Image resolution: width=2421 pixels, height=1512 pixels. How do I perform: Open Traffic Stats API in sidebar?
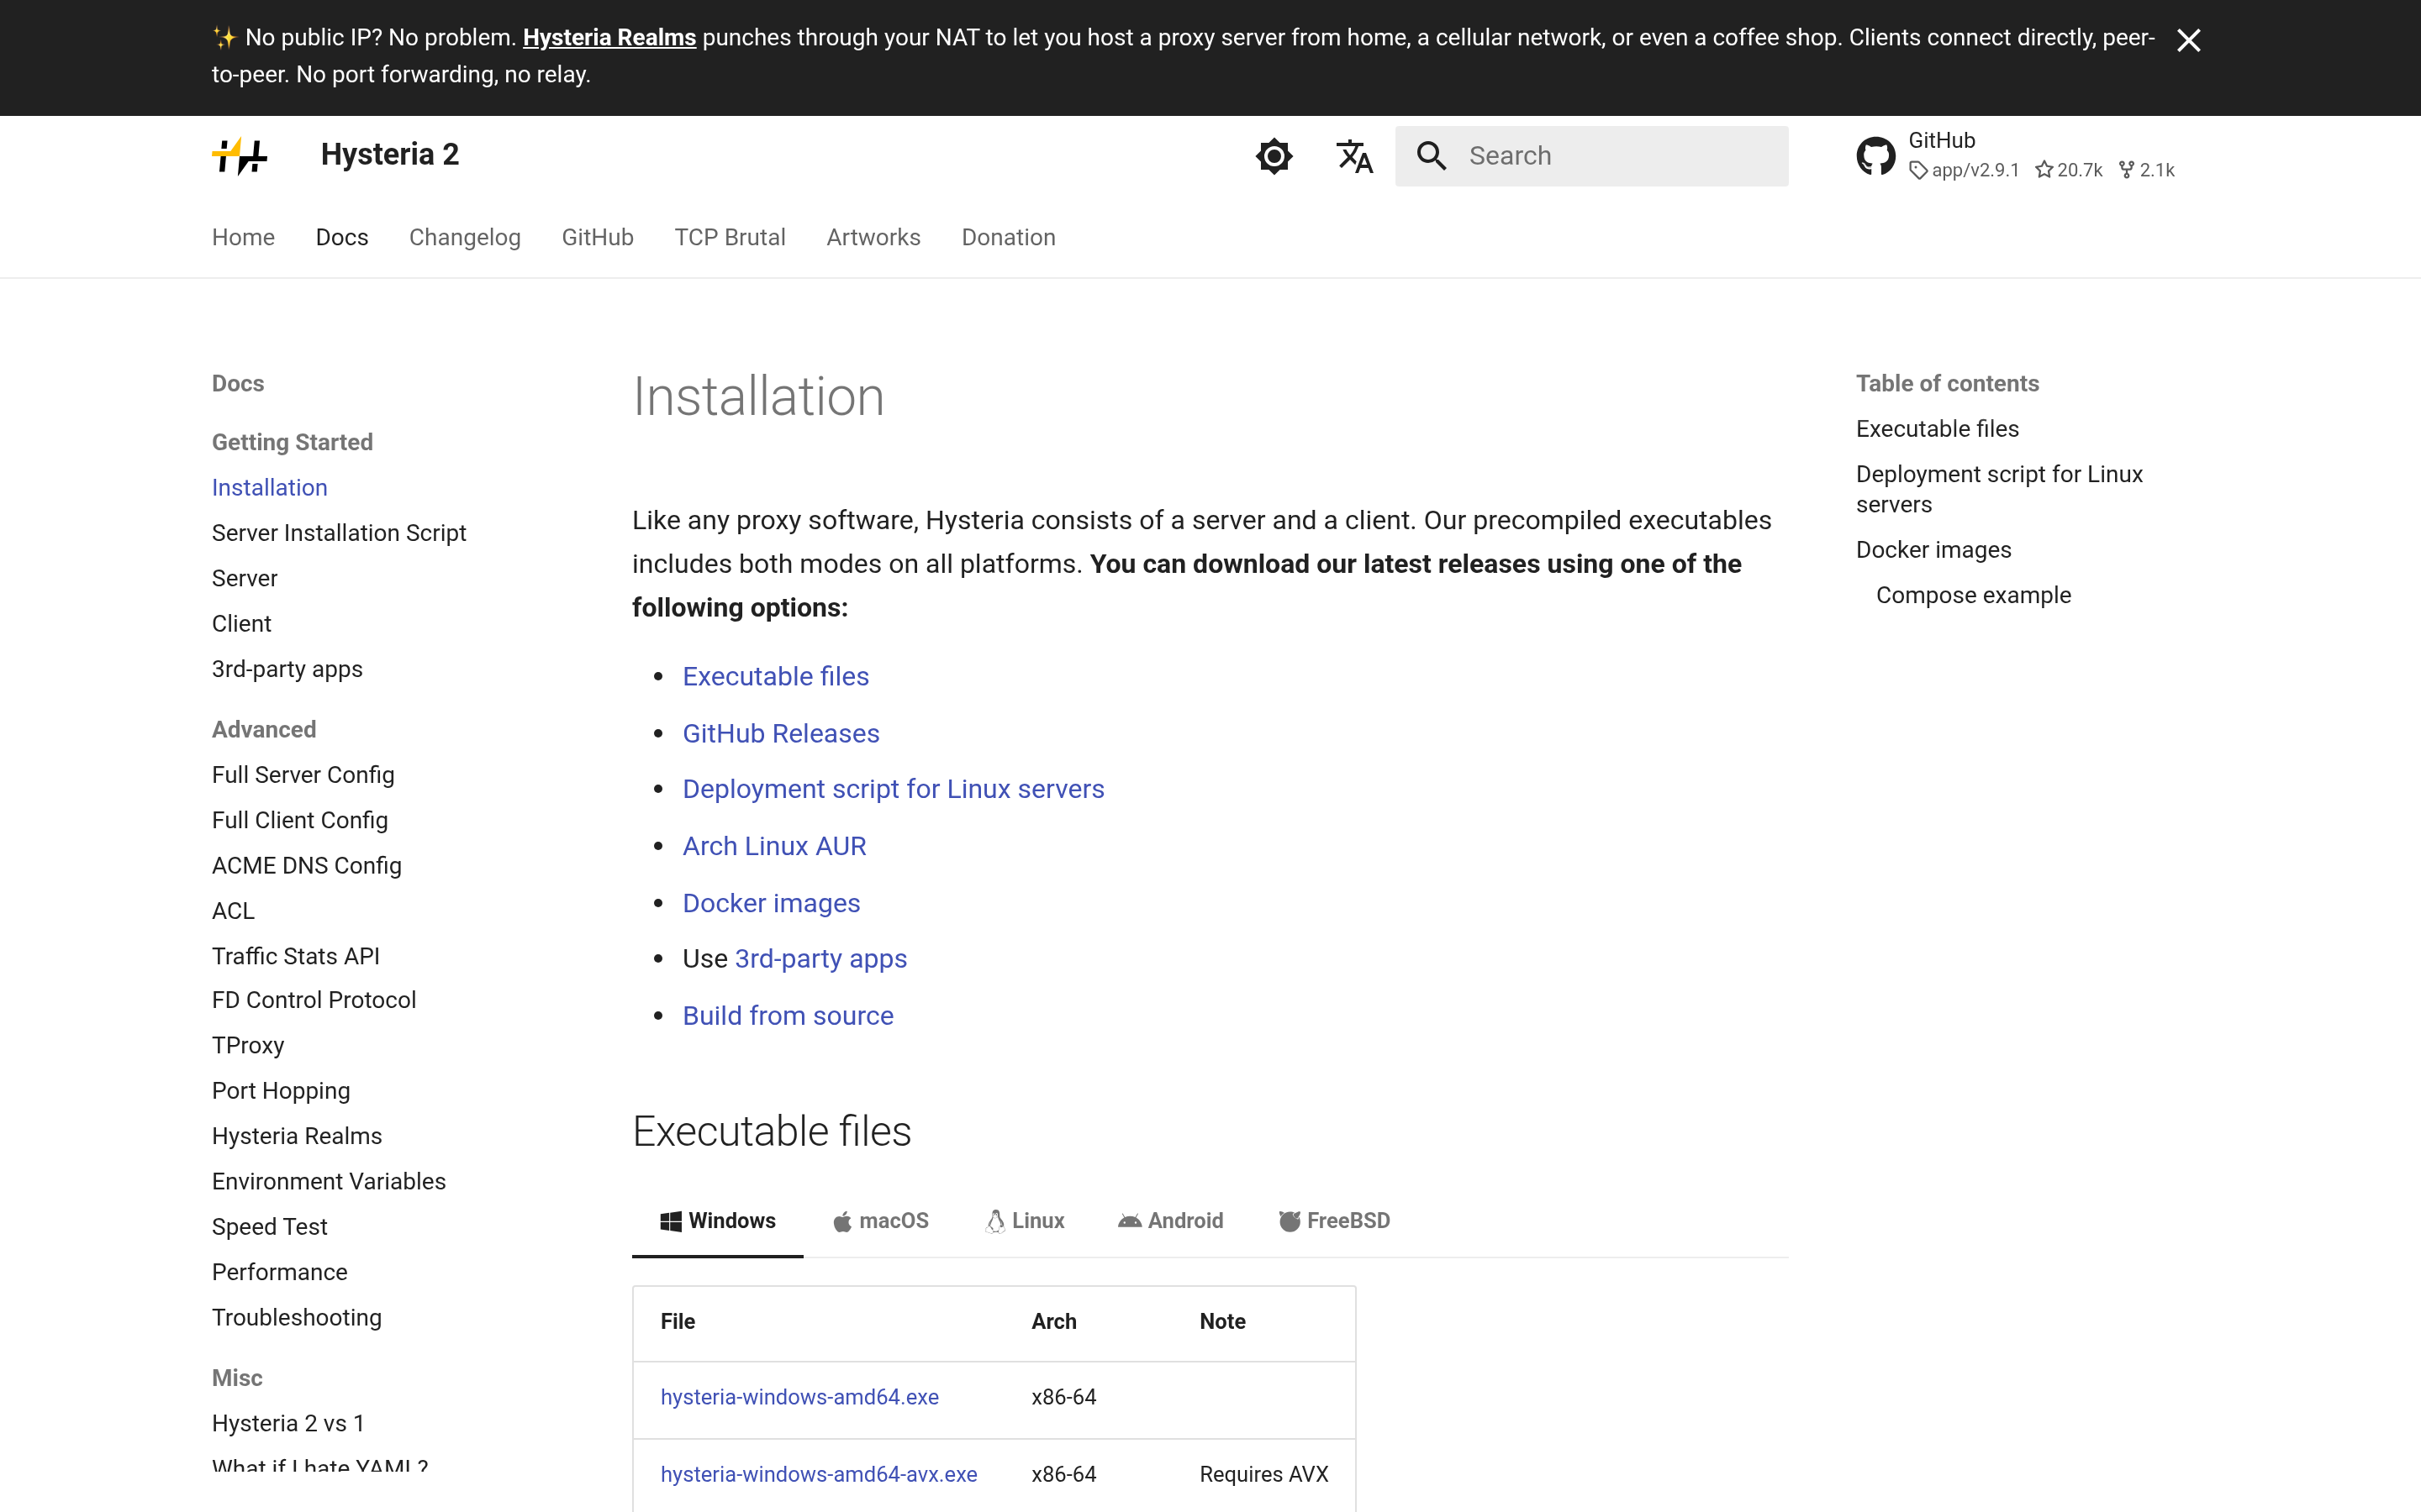(x=296, y=956)
